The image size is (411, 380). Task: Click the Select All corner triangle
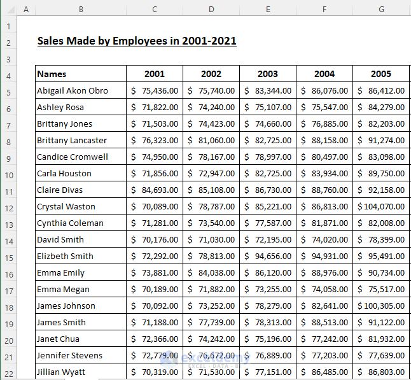click(10, 10)
